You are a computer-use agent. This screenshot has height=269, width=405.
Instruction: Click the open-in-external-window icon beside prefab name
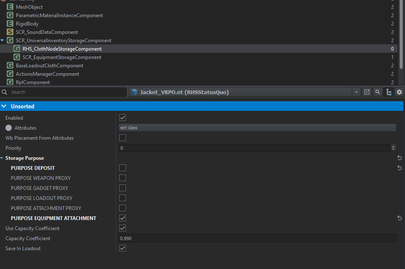click(367, 92)
